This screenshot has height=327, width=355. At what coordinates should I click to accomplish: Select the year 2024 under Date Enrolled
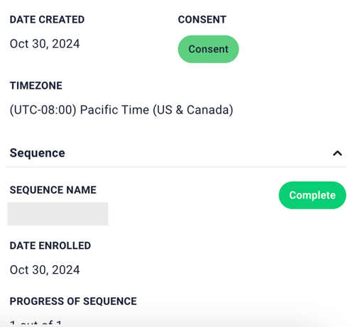pos(66,270)
